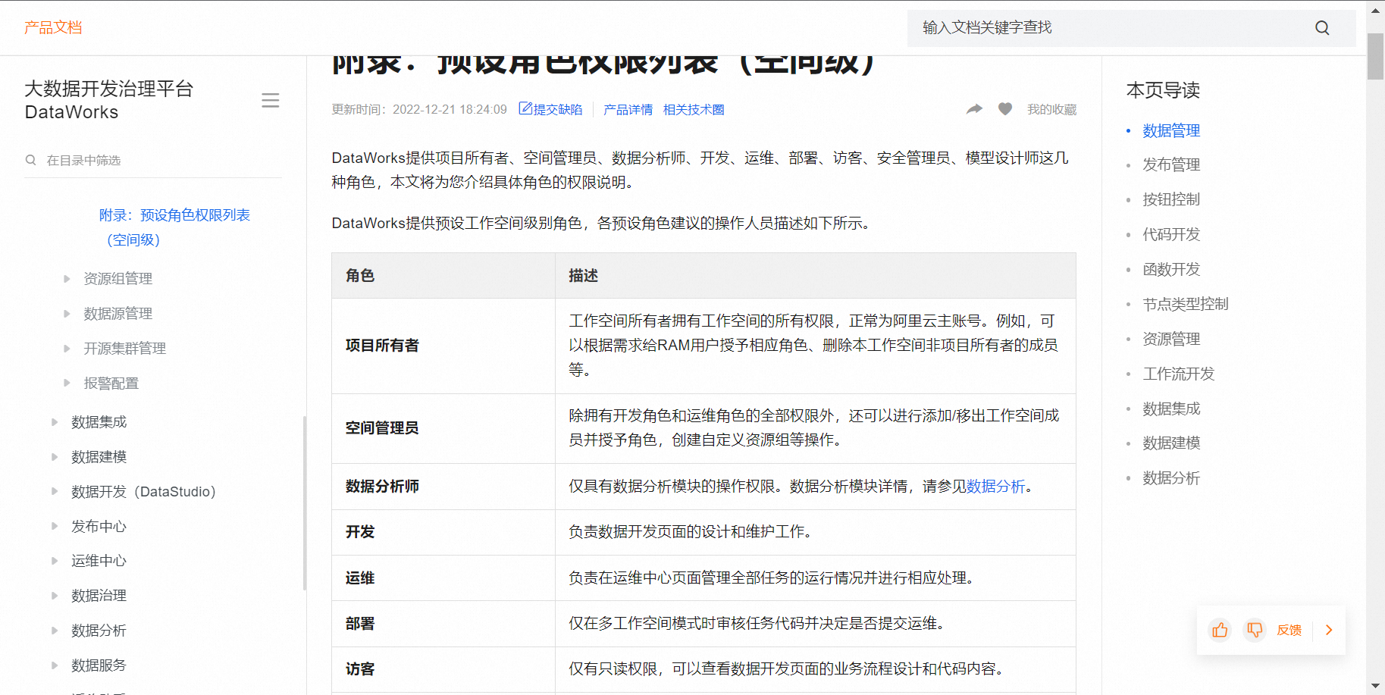Open the 相关技术圈 link

694,109
